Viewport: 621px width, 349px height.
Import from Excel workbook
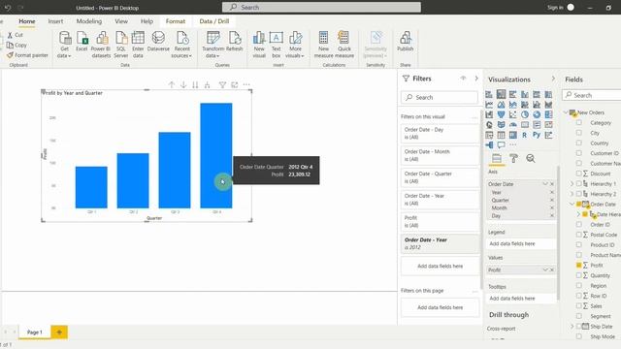tap(82, 42)
